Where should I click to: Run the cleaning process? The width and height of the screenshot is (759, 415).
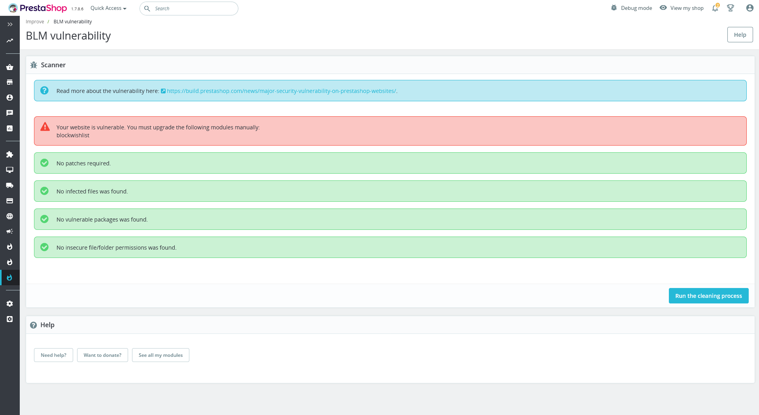click(708, 296)
